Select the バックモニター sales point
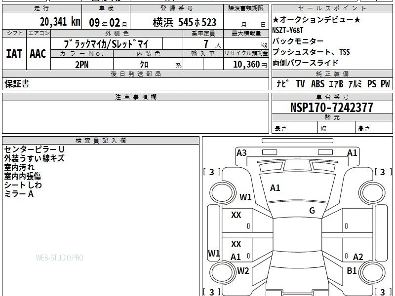This screenshot has width=395, height=296. [x=298, y=41]
